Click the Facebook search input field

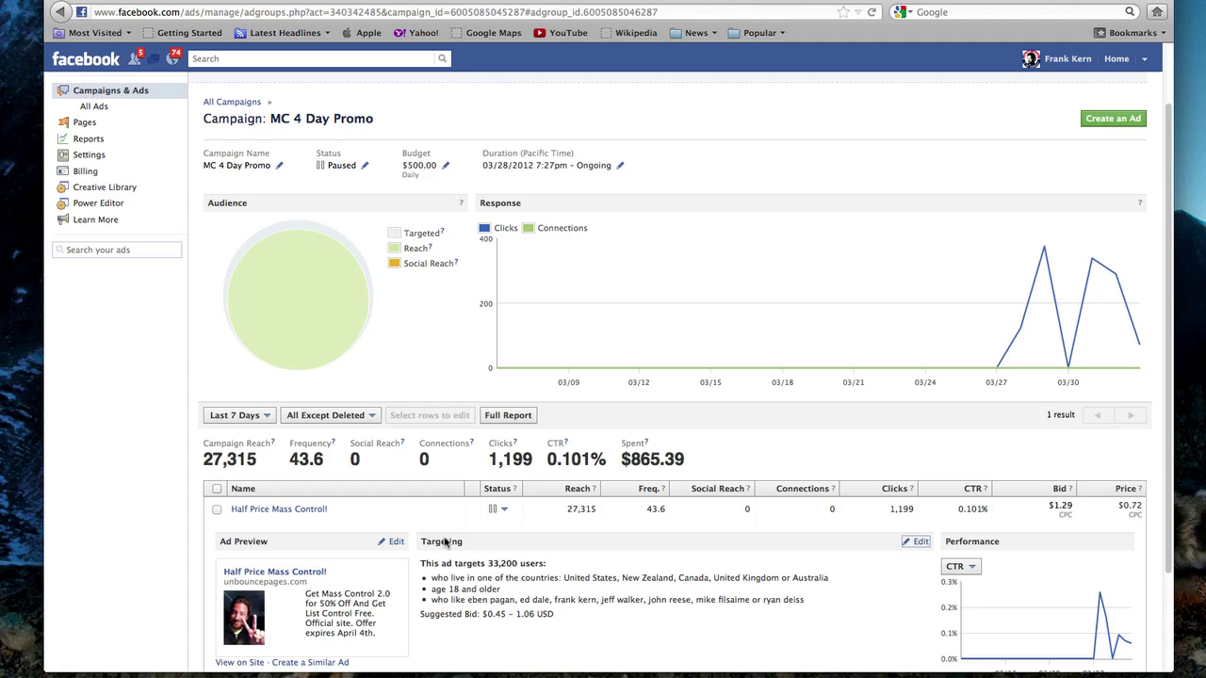point(311,58)
